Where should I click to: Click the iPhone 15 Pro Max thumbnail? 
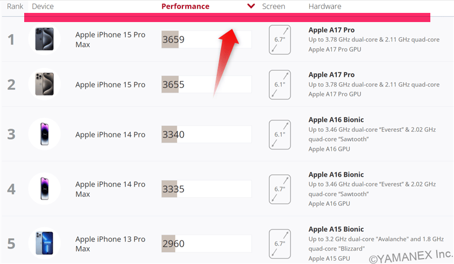44,39
